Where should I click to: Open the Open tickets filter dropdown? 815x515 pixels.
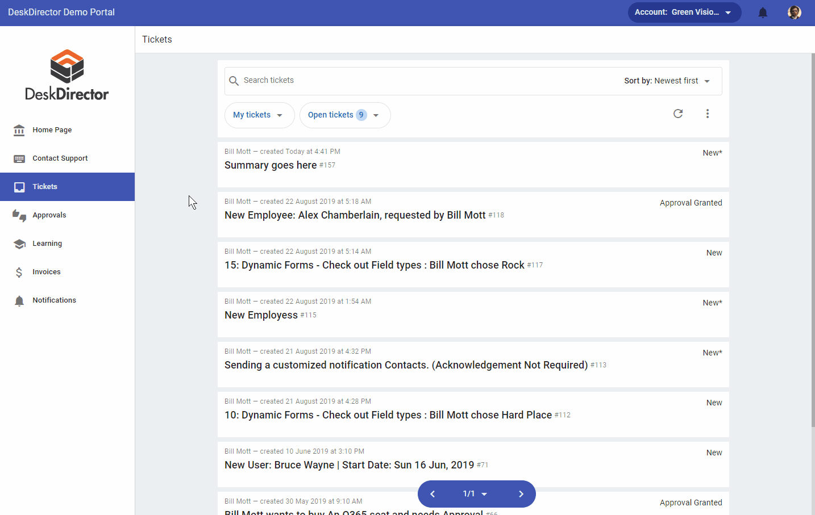tap(345, 115)
